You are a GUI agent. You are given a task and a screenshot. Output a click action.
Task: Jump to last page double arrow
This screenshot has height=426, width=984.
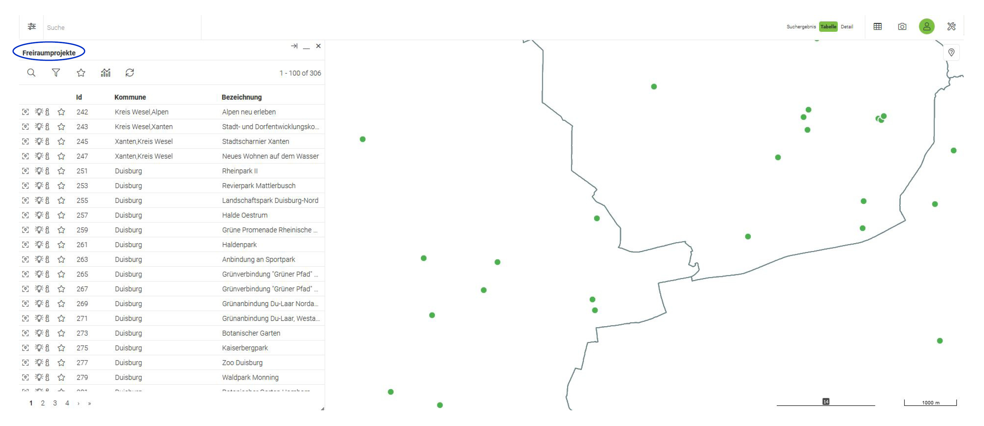89,403
